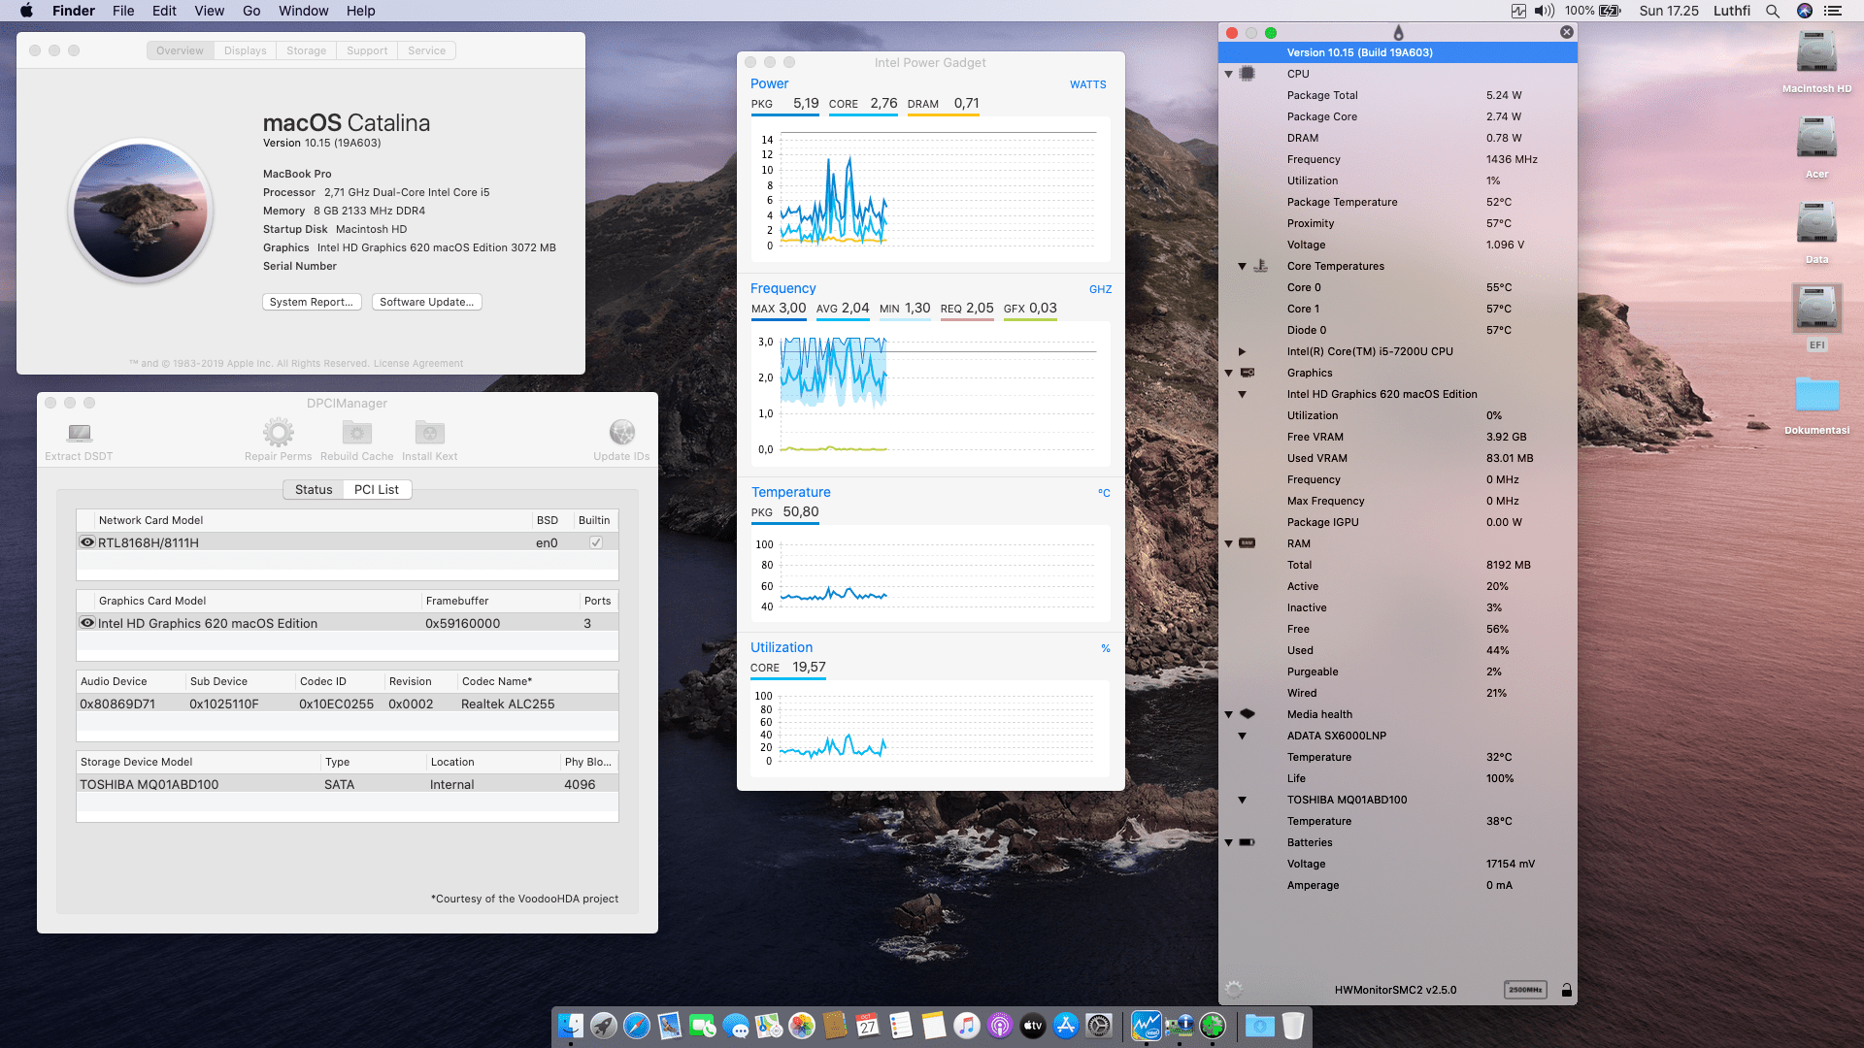
Task: Toggle the eye beside Intel HD Graphics 620
Action: click(87, 622)
